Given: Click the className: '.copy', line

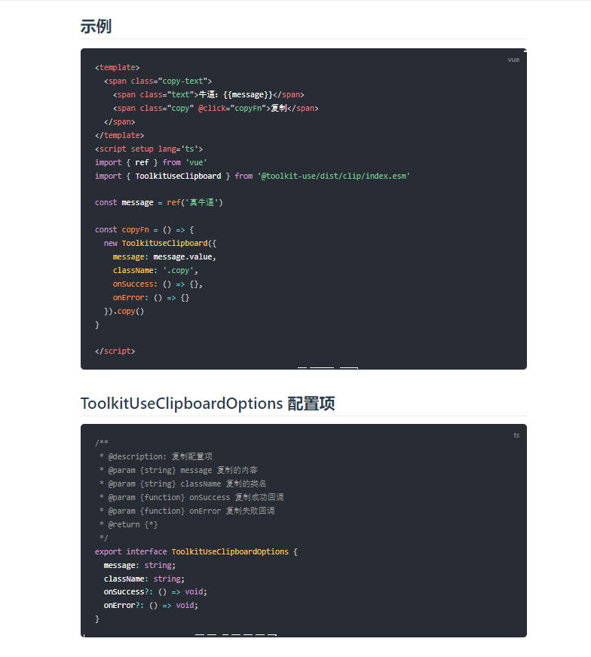Looking at the screenshot, I should pos(155,270).
